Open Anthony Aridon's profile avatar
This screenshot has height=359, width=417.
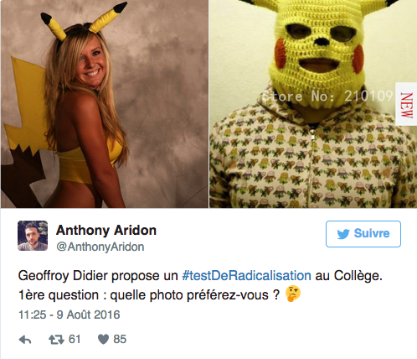(33, 236)
